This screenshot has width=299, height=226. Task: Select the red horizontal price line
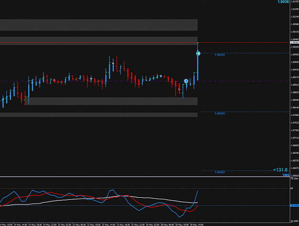tap(145, 42)
